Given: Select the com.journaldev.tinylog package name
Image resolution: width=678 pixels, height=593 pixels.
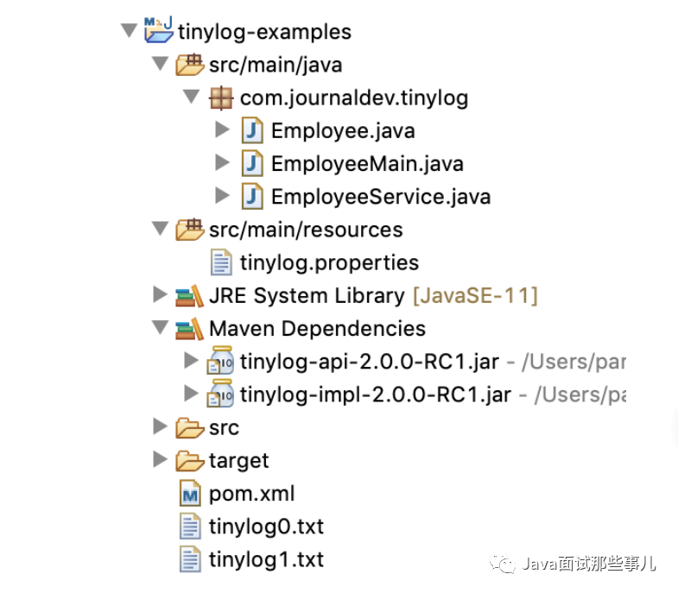Looking at the screenshot, I should pyautogui.click(x=354, y=98).
